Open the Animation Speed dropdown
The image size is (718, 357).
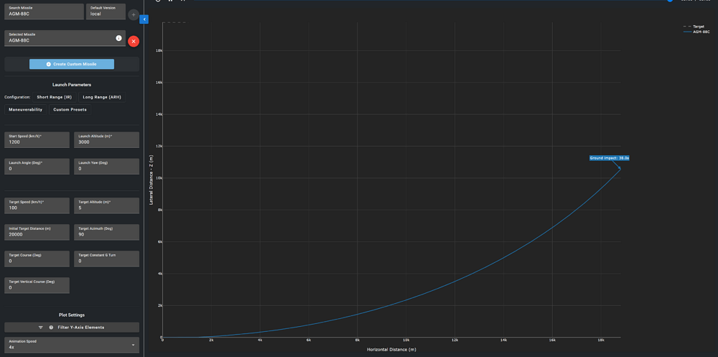(72, 345)
